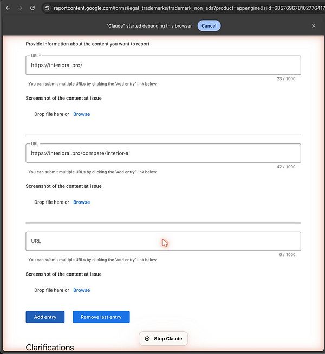The image size is (325, 354).
Task: Go back using browser back arrow
Action: [8, 8]
